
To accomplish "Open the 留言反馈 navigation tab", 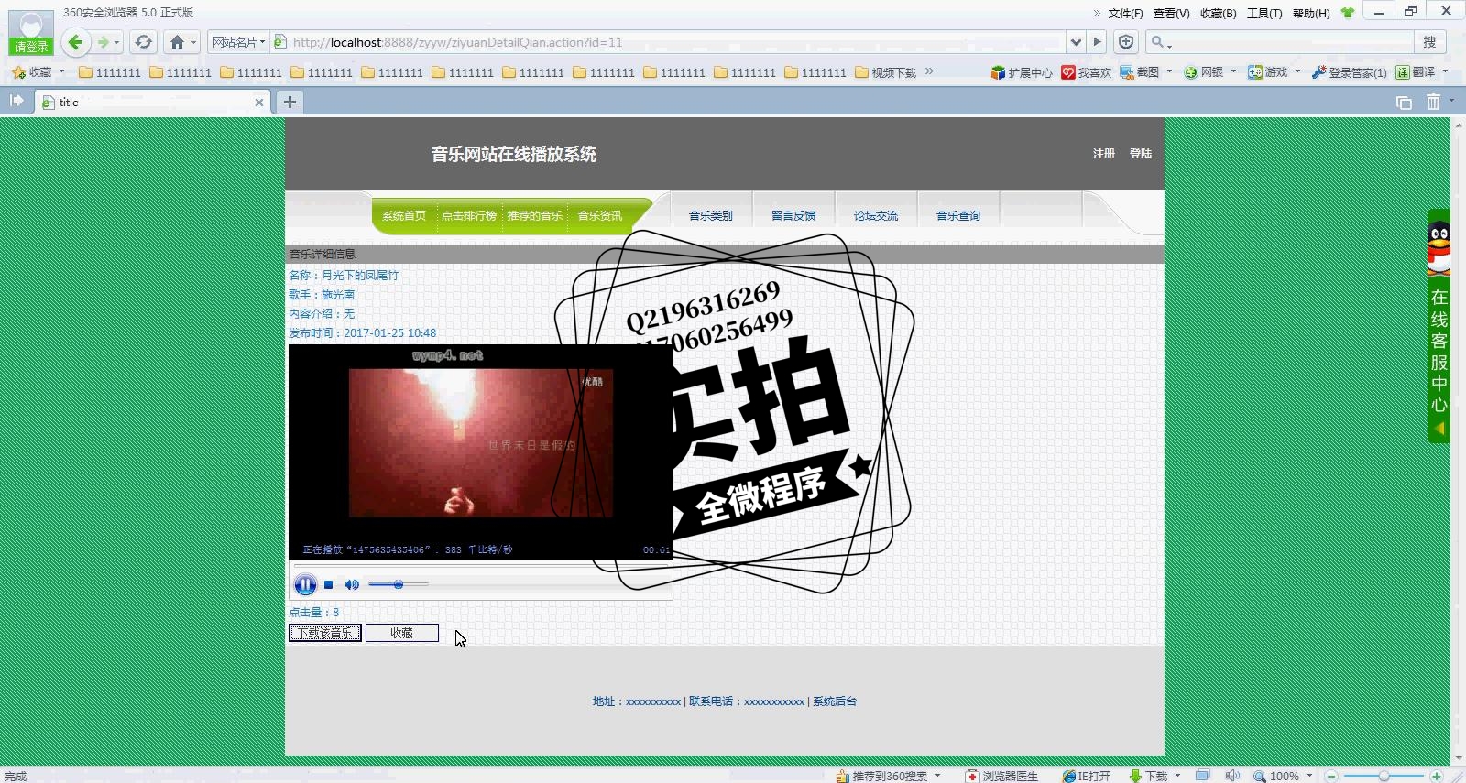I will coord(793,216).
